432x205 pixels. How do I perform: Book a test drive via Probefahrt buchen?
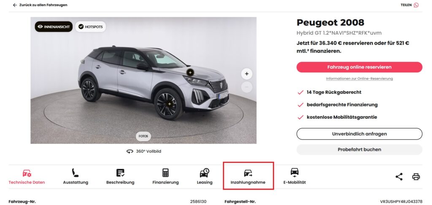pos(359,149)
